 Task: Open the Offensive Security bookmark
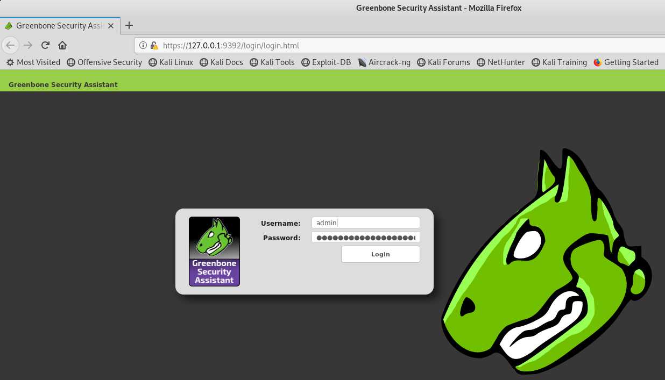[x=104, y=62]
